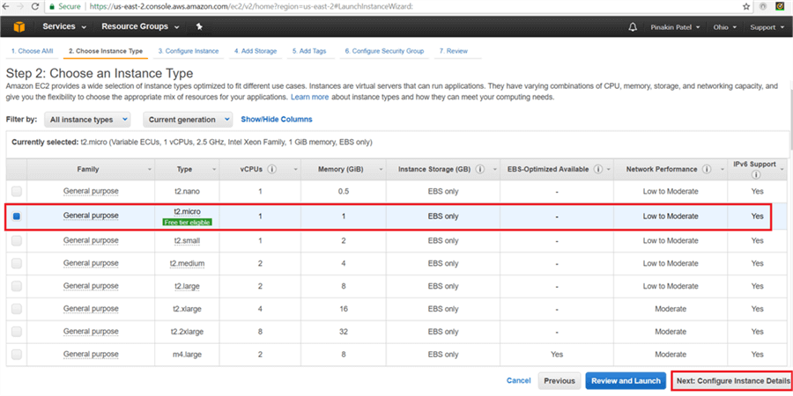Image resolution: width=793 pixels, height=396 pixels.
Task: Open Type column filter arrow
Action: (x=214, y=170)
